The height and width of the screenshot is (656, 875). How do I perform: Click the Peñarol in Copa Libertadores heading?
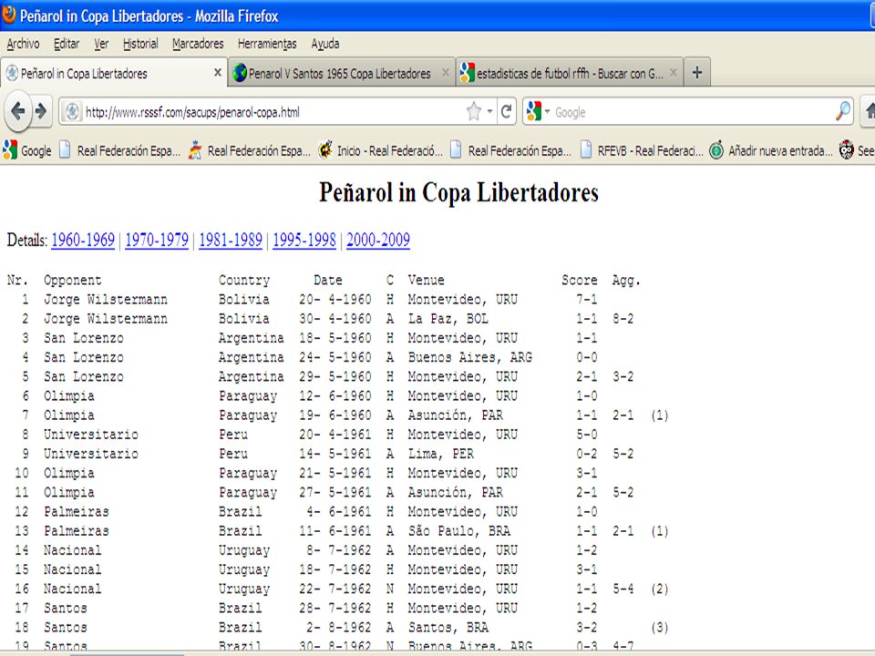click(x=458, y=192)
